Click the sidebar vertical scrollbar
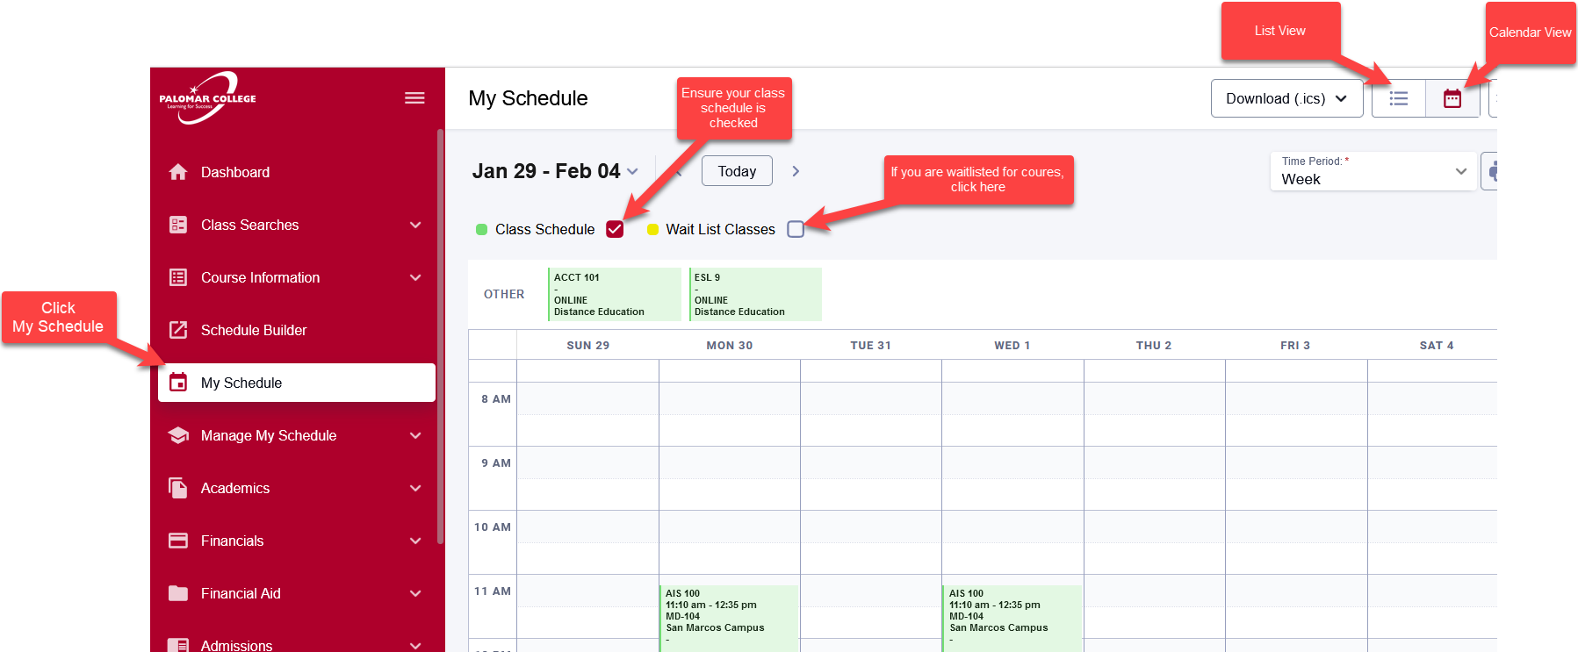 point(440,336)
